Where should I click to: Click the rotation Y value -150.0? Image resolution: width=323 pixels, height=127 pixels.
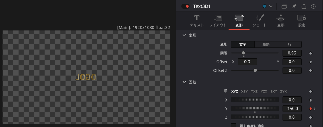(292, 109)
